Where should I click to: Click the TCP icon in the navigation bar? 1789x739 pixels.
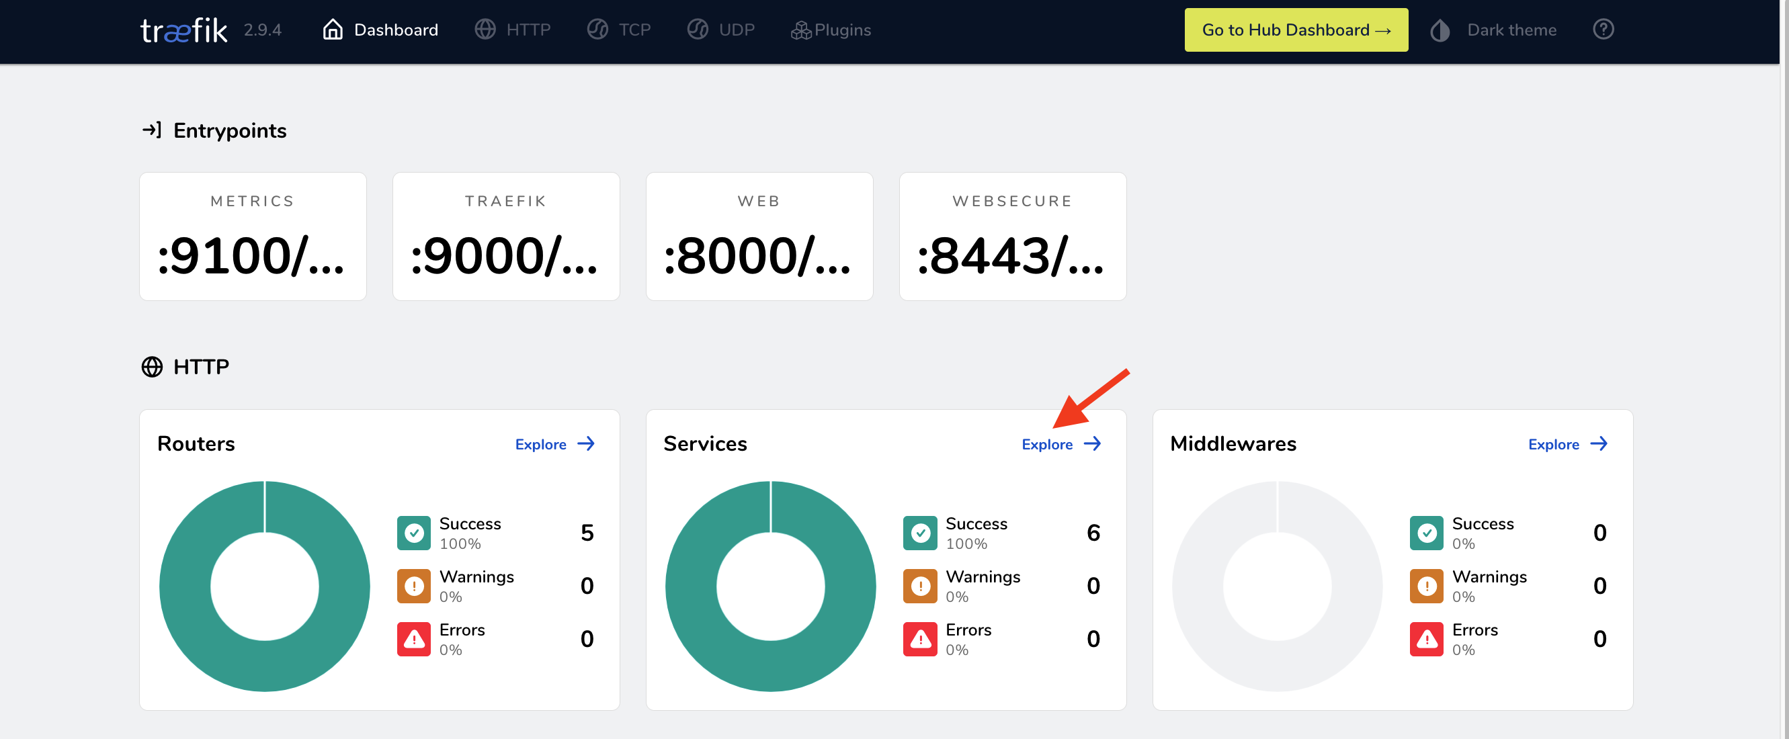[x=597, y=29]
